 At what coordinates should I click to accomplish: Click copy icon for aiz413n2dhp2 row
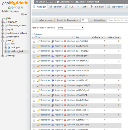click(53, 51)
